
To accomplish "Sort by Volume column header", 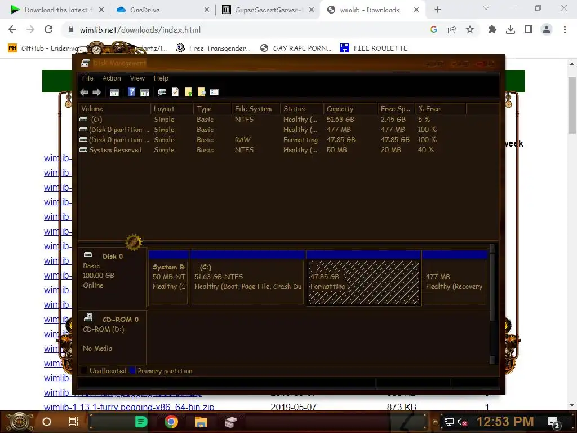I will click(x=114, y=109).
